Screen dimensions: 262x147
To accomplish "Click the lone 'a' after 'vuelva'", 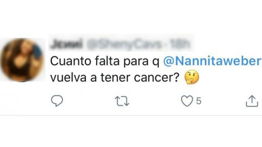I will tap(94, 79).
